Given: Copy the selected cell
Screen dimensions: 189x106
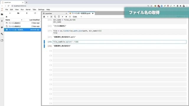Looking at the screenshot, I should coord(55,17).
